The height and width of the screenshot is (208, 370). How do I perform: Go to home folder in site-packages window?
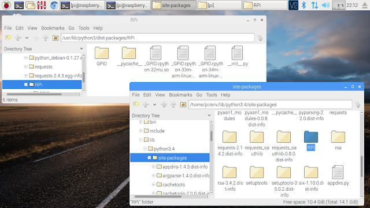click(x=183, y=105)
